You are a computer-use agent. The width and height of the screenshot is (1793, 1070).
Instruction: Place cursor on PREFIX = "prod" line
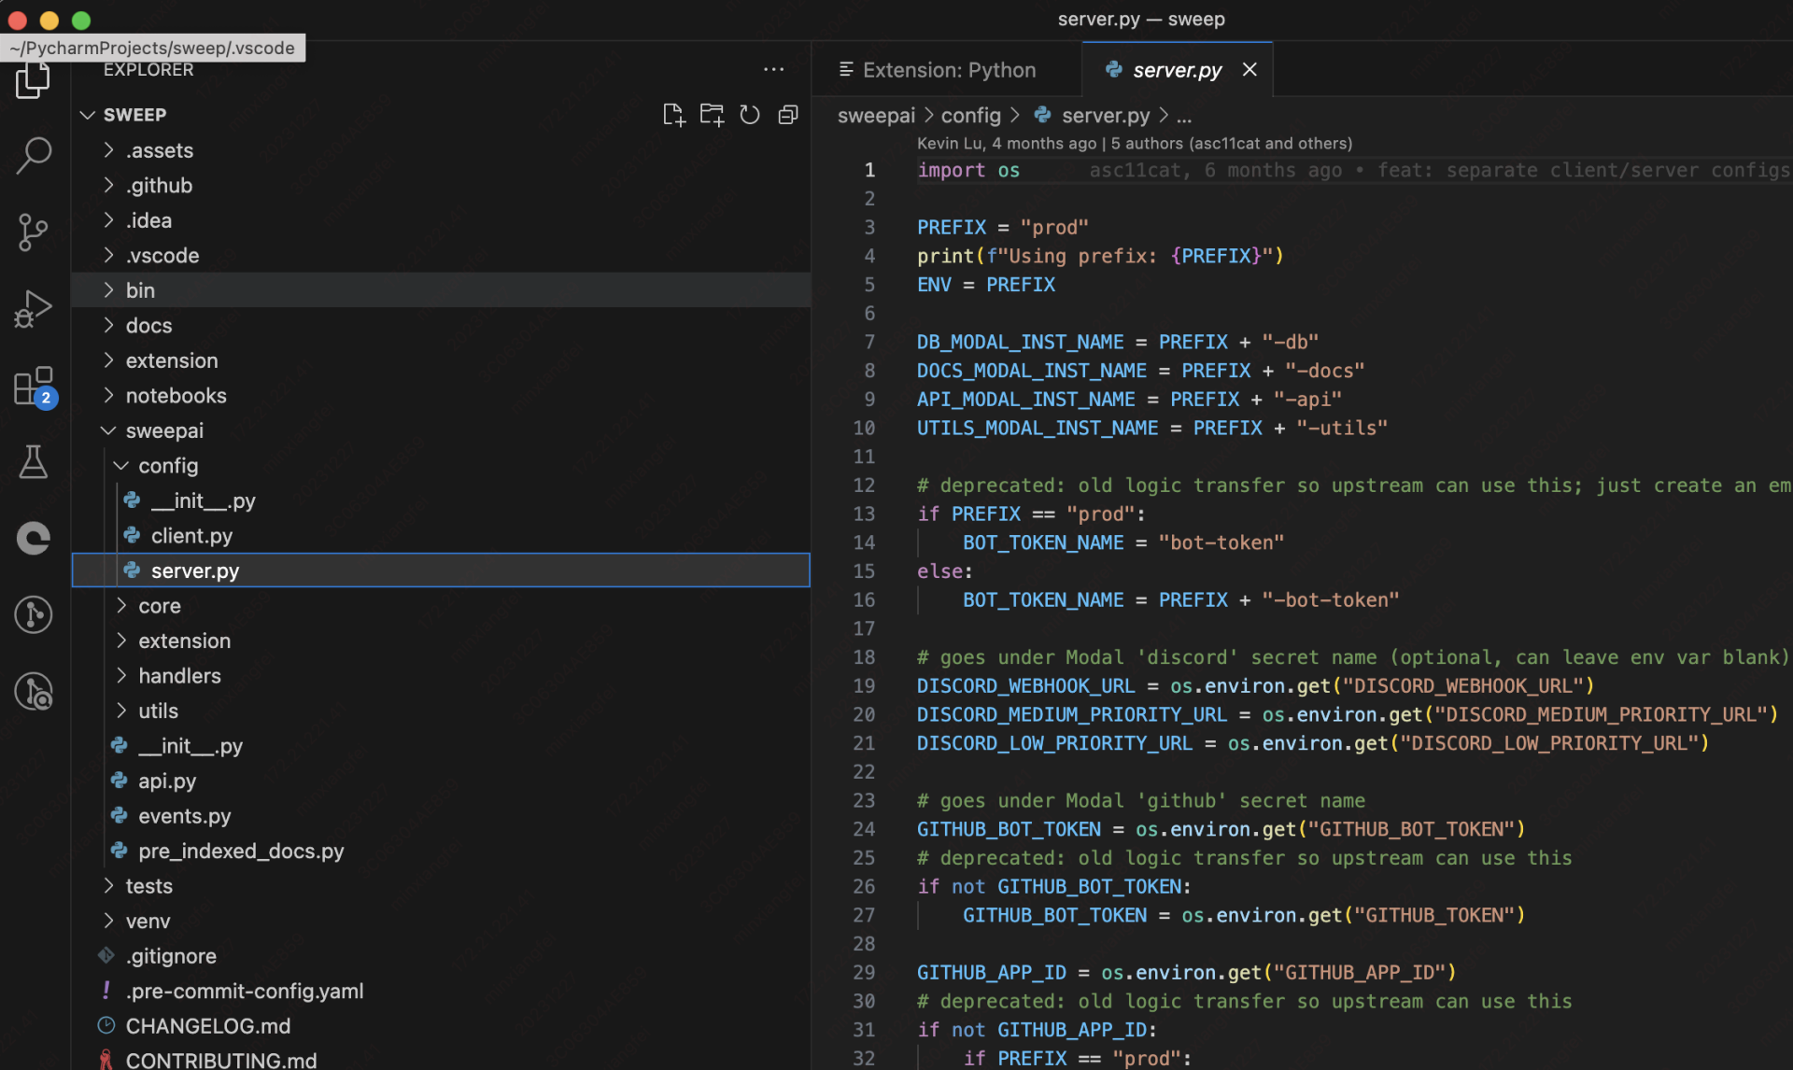pyautogui.click(x=1003, y=227)
